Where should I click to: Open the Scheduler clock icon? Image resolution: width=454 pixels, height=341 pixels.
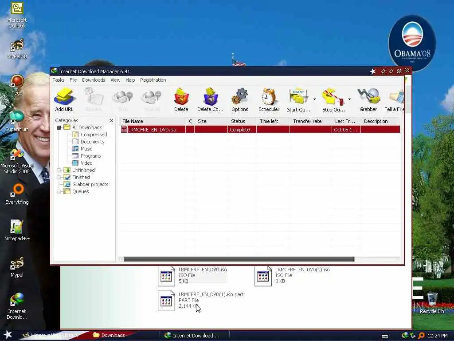coord(269,99)
